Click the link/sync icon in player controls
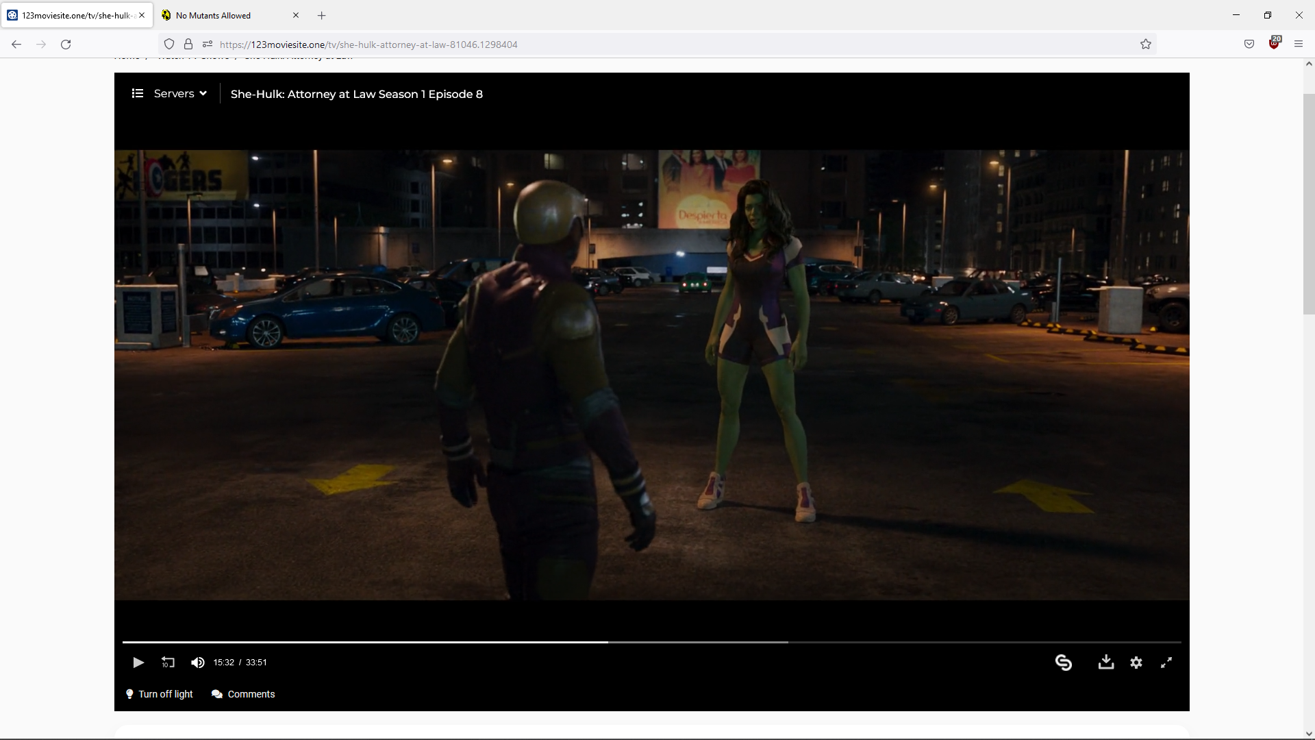 [x=1064, y=663]
